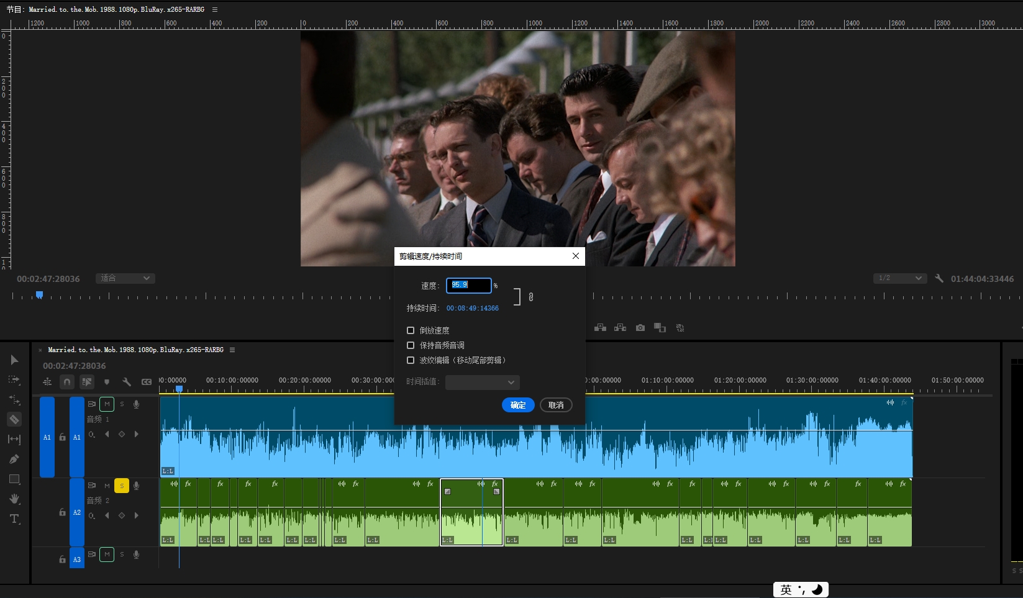1023x598 pixels.
Task: Select the Pen tool
Action: click(x=14, y=460)
